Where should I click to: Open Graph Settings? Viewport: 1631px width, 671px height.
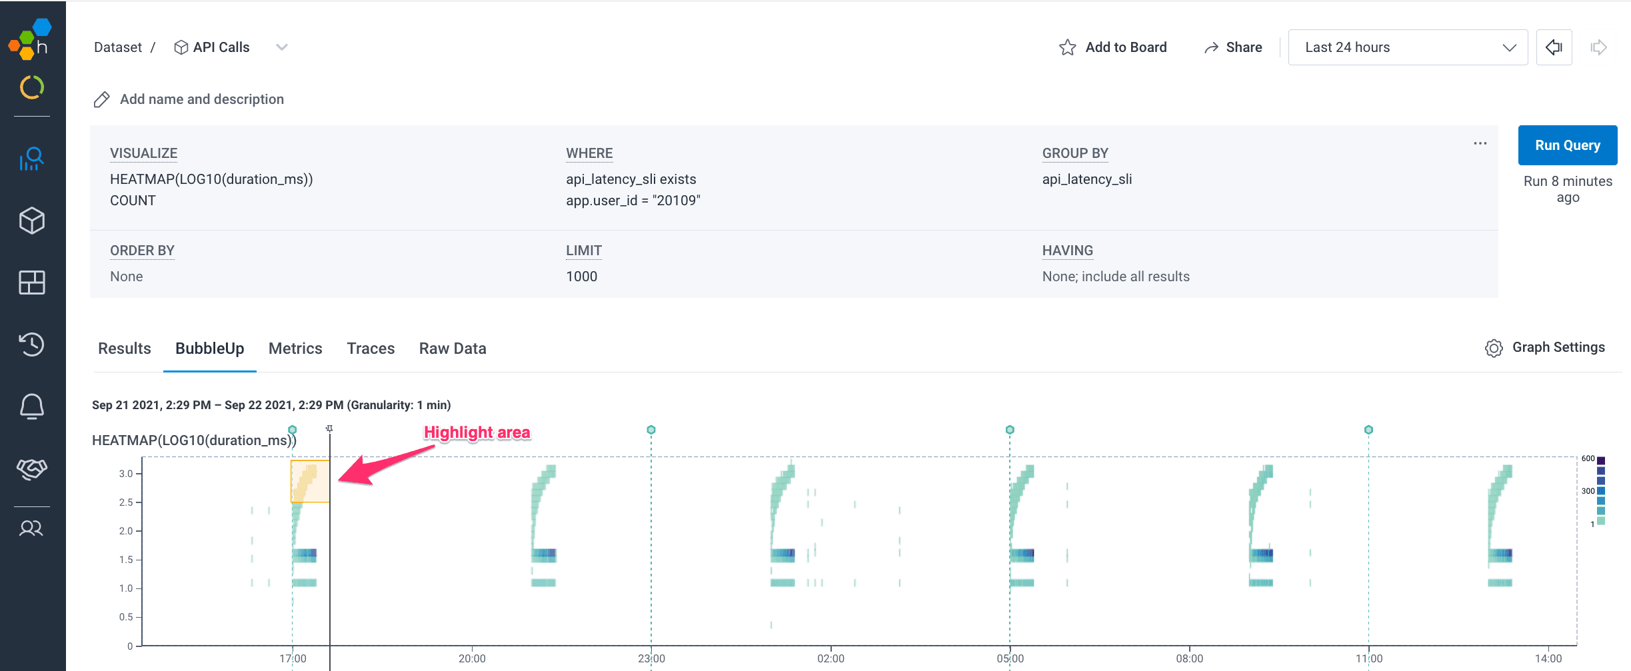[1544, 348]
